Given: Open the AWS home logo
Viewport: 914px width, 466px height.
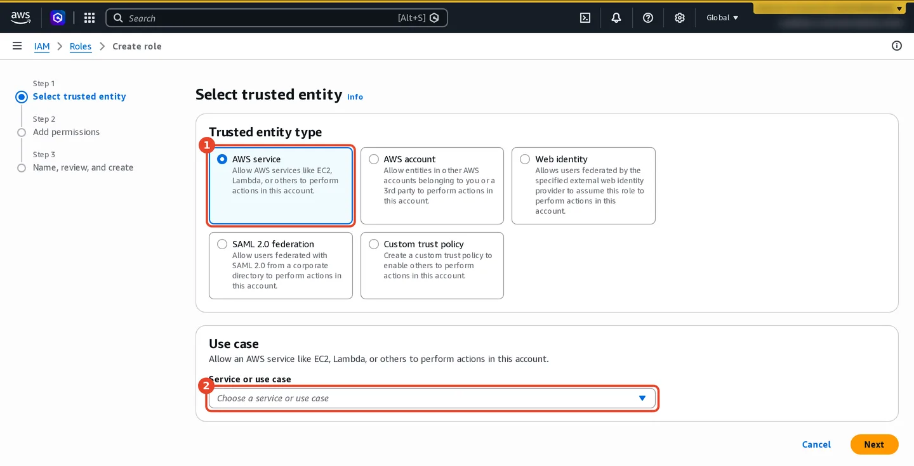Looking at the screenshot, I should (x=20, y=18).
